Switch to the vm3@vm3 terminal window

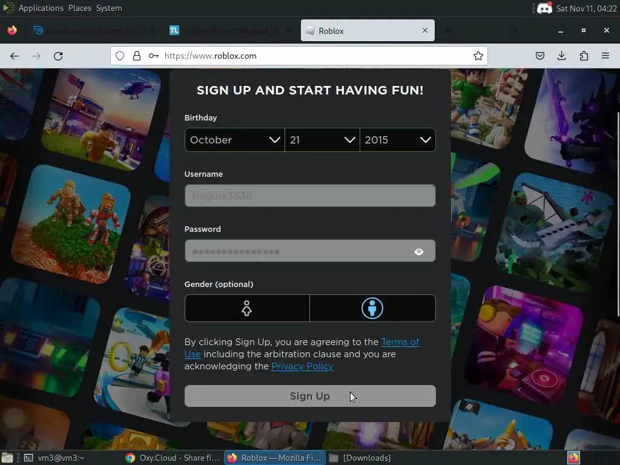point(54,458)
